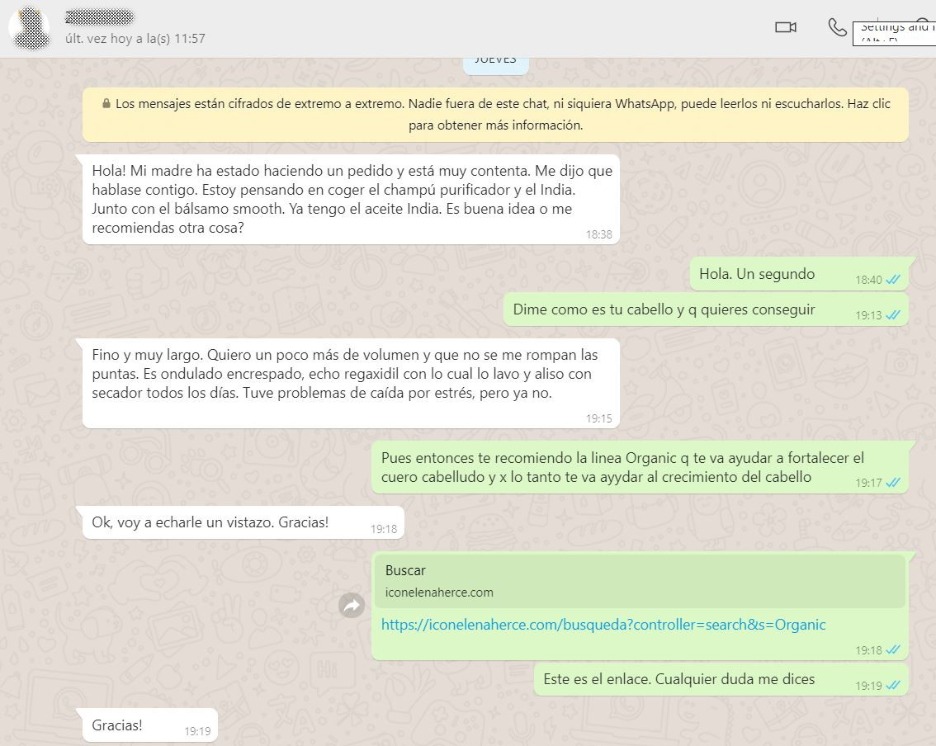Click the forward arrow beside the link message

[352, 606]
